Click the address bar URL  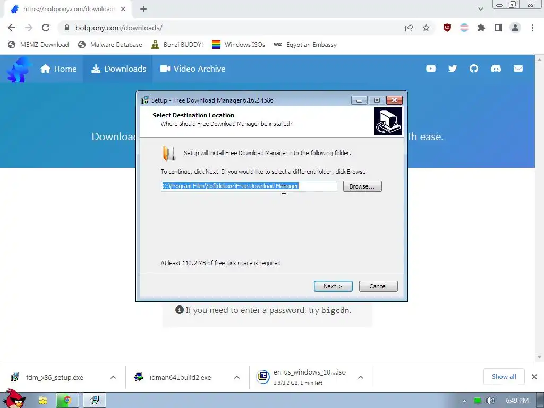[119, 28]
